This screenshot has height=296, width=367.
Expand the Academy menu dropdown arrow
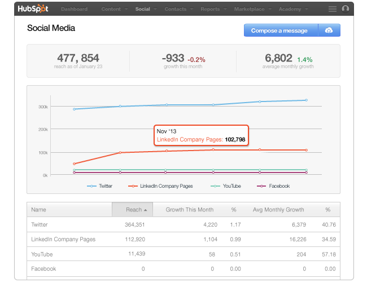306,9
